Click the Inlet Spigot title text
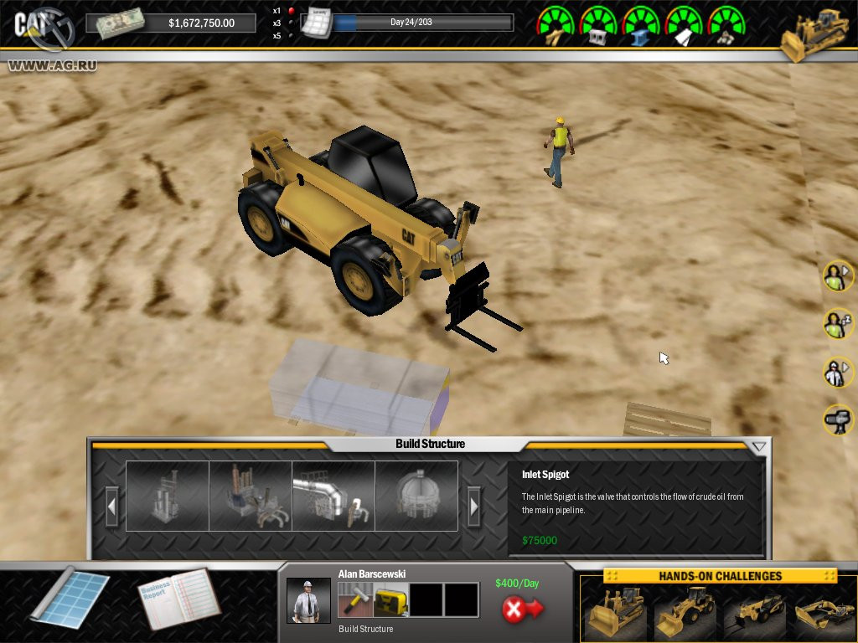The height and width of the screenshot is (643, 858). coord(545,475)
